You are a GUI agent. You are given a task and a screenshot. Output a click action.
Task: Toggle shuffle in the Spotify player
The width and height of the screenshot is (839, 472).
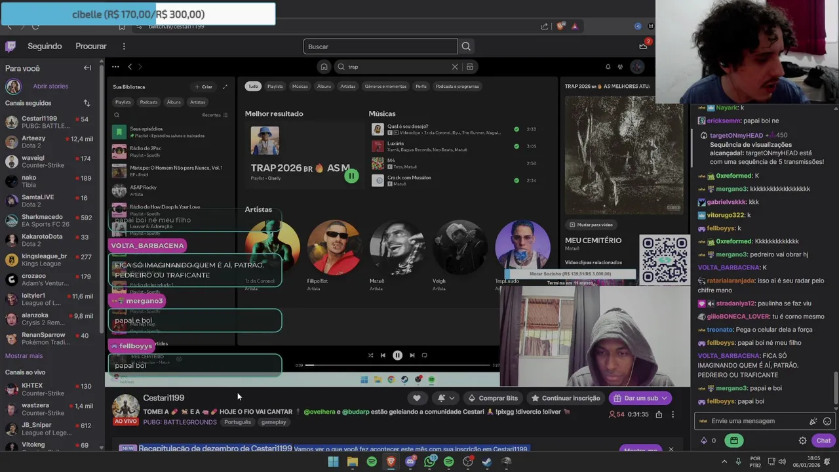[x=370, y=355]
